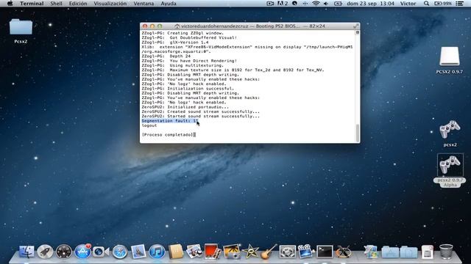Open the Apple menu
The image size is (471, 264).
coord(10,4)
